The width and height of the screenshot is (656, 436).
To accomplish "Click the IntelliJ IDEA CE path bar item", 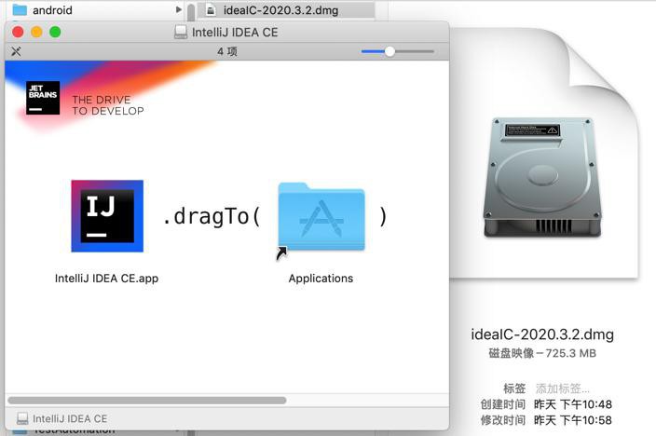I will (x=61, y=418).
